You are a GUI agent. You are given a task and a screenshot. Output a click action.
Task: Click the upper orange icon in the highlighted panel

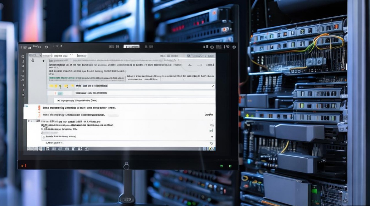click(x=39, y=108)
